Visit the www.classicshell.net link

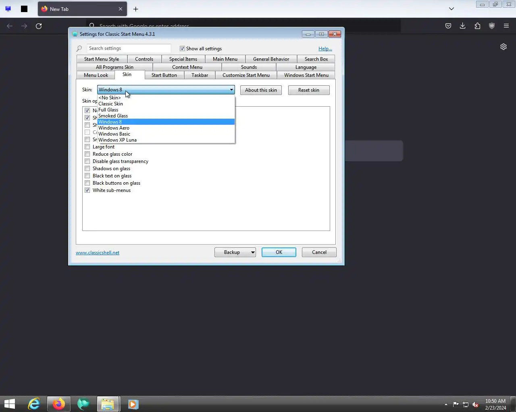(98, 253)
